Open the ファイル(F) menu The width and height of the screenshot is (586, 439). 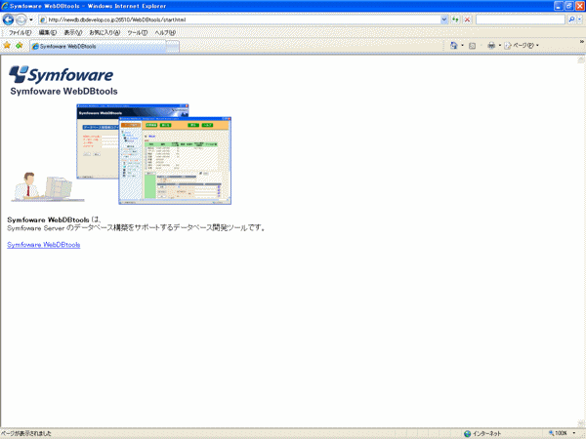tap(19, 32)
